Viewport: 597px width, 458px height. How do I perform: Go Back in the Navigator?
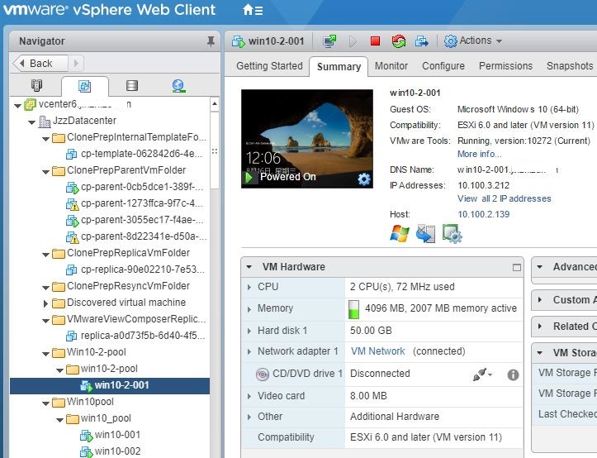click(x=40, y=64)
